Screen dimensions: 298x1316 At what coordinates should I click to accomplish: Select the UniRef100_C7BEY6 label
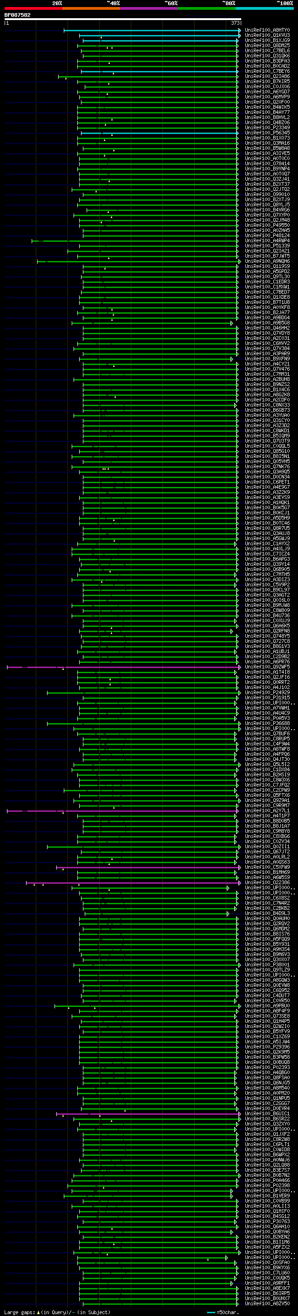coord(267,71)
